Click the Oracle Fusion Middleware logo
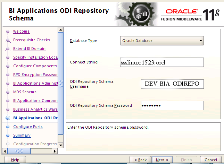 pos(190,15)
